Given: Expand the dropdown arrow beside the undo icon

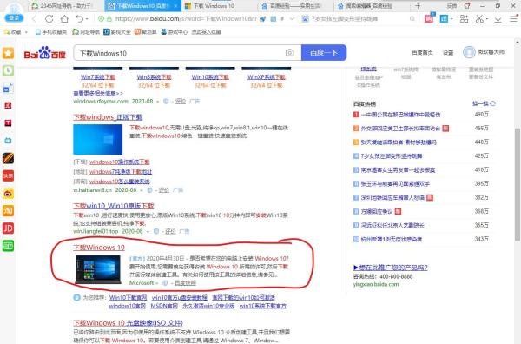Looking at the screenshot, I should (x=87, y=19).
